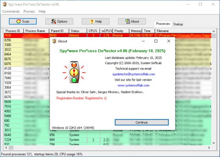Screen dimensions: 220x157
Task: Click the vertical scrollbar down arrow
Action: tap(214, 143)
